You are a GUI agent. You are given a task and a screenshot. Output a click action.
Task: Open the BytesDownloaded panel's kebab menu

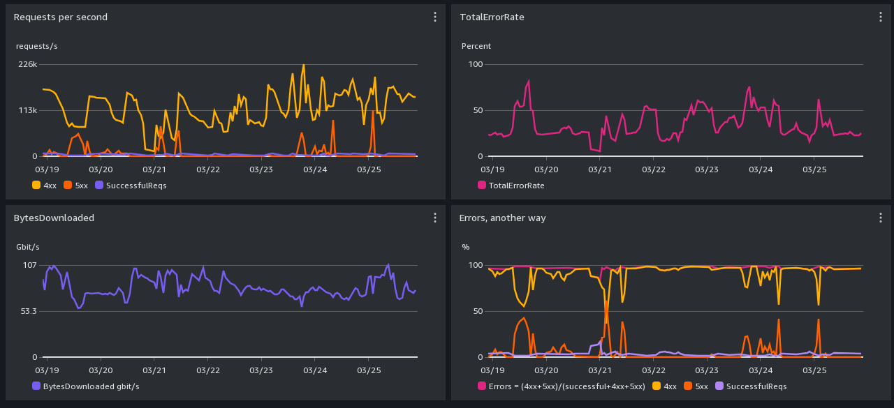click(434, 217)
